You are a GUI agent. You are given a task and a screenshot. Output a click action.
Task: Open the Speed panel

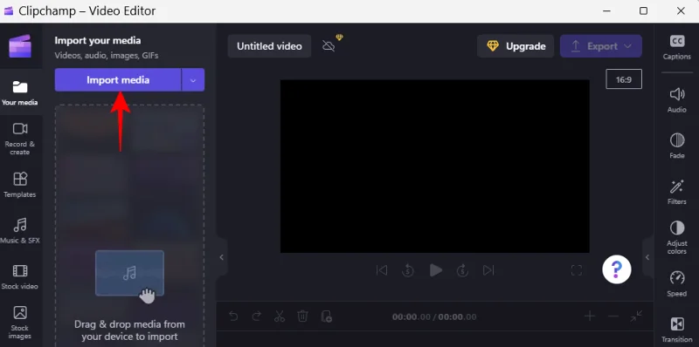click(676, 283)
